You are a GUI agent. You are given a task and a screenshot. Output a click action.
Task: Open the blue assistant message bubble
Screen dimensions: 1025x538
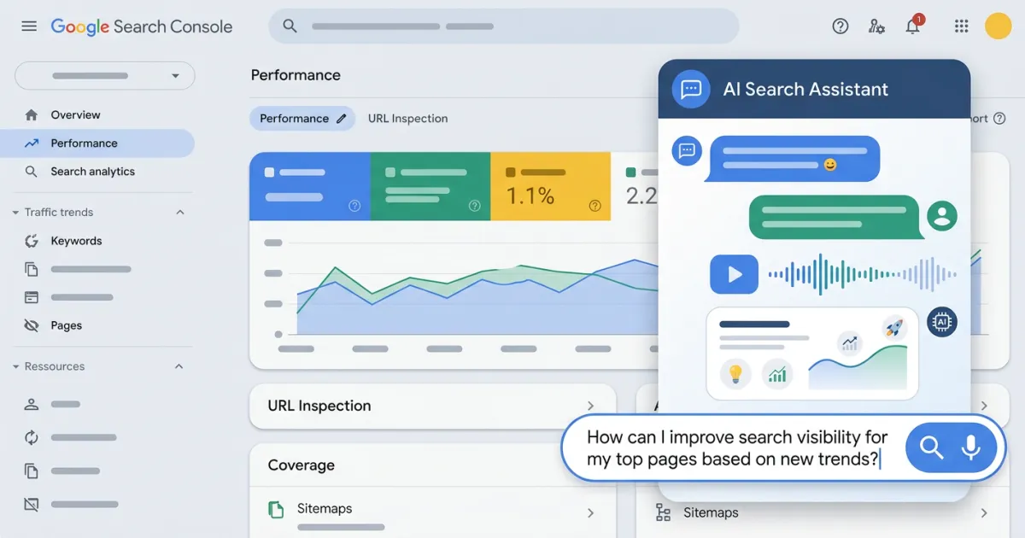click(792, 158)
